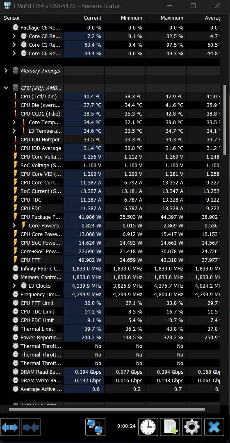This screenshot has width=230, height=443.
Task: Expand the Memory Timings group
Action: tap(6, 70)
